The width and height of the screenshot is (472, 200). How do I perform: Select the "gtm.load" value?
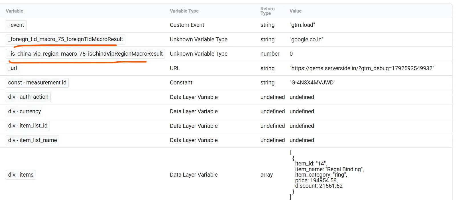pyautogui.click(x=302, y=25)
